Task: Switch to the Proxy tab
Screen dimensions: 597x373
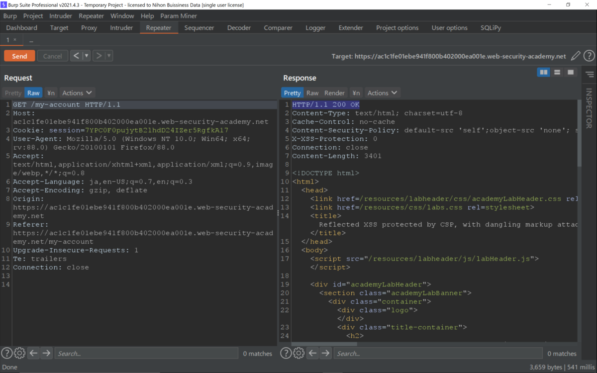Action: point(89,28)
